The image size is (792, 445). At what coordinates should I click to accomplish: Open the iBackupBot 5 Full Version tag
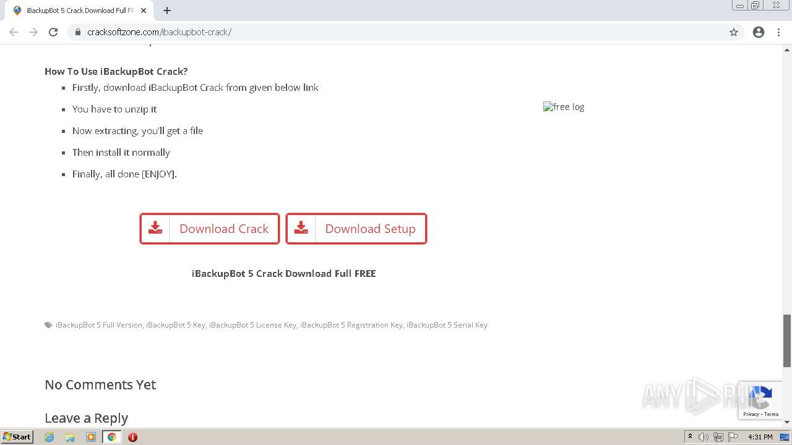[x=99, y=325]
